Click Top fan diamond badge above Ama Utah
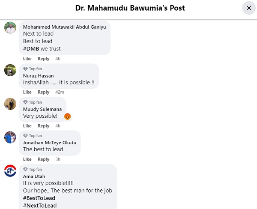257x209 pixels. [x=26, y=170]
